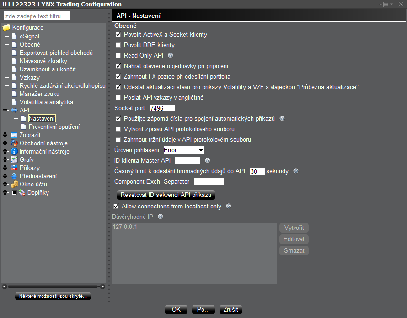The image size is (407, 318).
Task: Click the Přednastavení icon
Action: [x=14, y=176]
